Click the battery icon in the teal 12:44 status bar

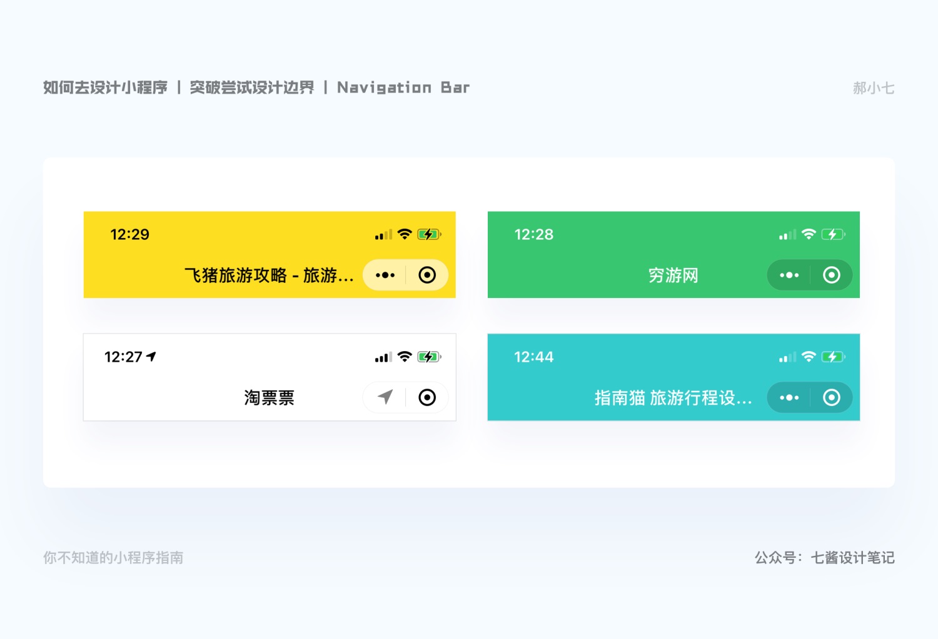point(834,357)
